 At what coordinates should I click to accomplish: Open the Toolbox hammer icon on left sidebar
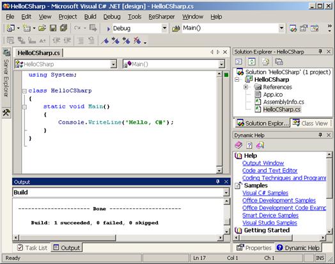pos(6,113)
